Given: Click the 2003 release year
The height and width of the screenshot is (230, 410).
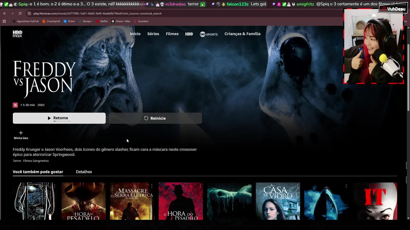Looking at the screenshot, I should pyautogui.click(x=41, y=105).
